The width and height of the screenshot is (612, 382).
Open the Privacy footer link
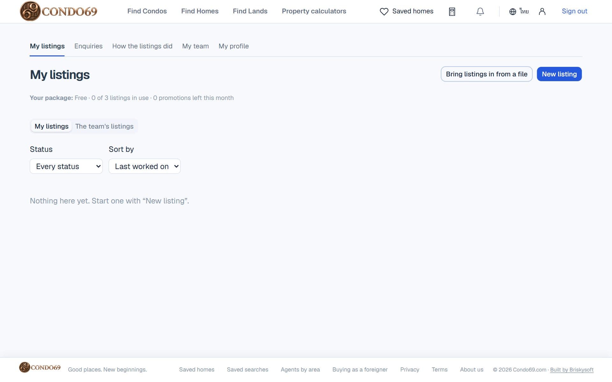point(410,370)
